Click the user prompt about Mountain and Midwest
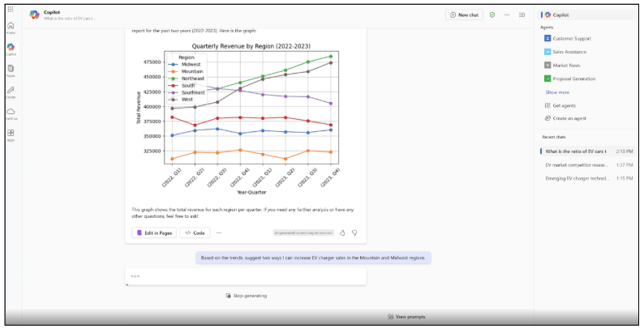The height and width of the screenshot is (328, 644). click(313, 258)
